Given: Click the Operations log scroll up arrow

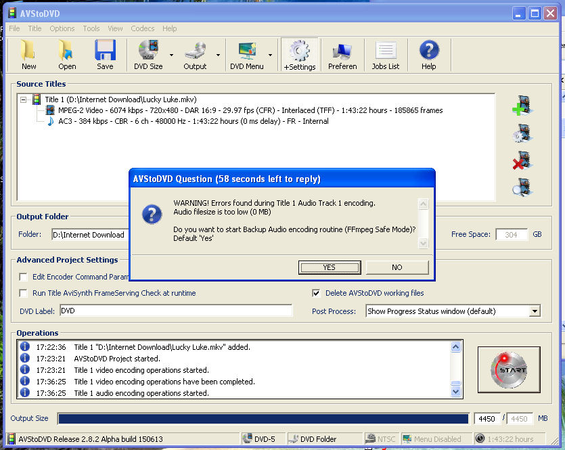Looking at the screenshot, I should pyautogui.click(x=455, y=347).
